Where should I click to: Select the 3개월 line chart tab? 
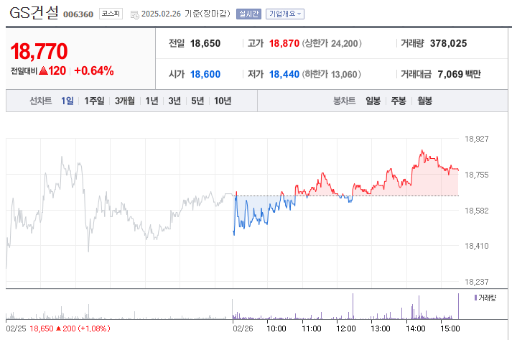pos(124,101)
